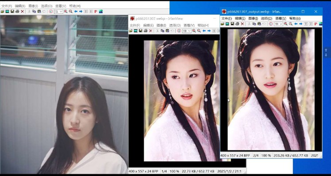Click 1/4 index in middle window status bar

tap(164, 171)
